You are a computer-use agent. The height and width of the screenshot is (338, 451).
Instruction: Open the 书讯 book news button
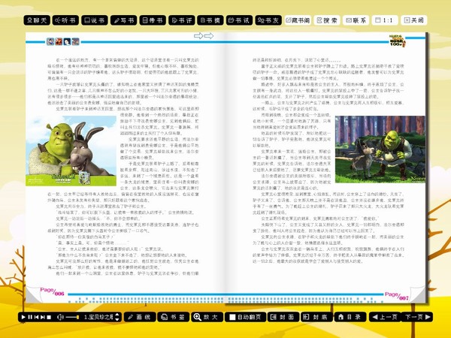point(239,20)
